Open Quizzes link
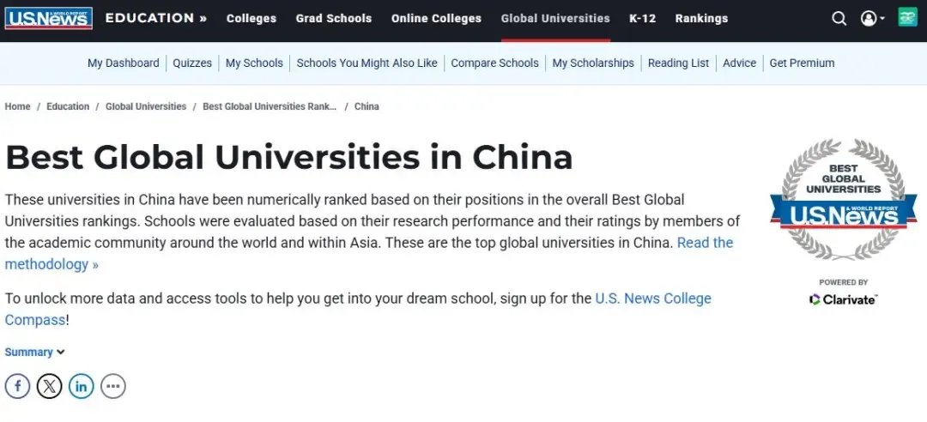 192,63
